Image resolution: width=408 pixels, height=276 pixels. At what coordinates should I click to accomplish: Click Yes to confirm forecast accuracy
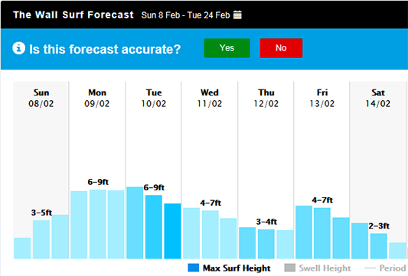pyautogui.click(x=227, y=48)
